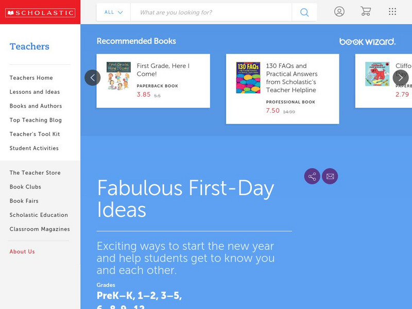Open your account profile icon
This screenshot has width=412, height=309.
point(339,11)
